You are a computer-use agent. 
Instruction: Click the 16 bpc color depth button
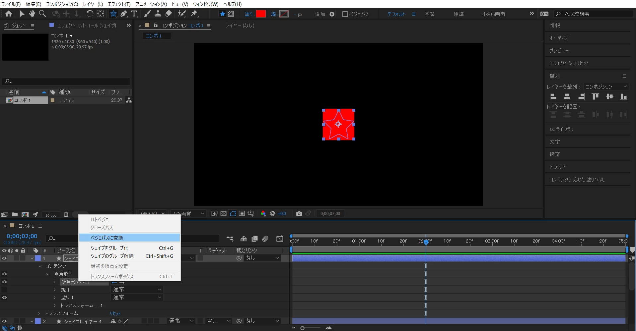51,215
